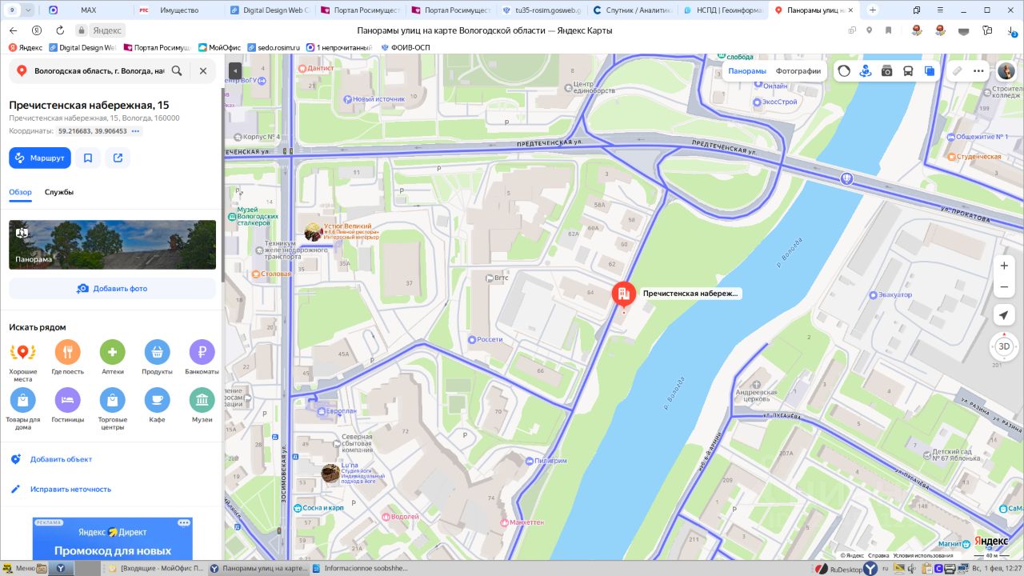Go back using browser back arrow
Viewport: 1024px width, 576px height.
tap(13, 30)
